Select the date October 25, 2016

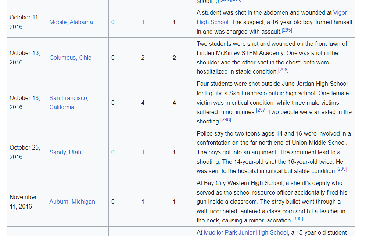coord(25,152)
